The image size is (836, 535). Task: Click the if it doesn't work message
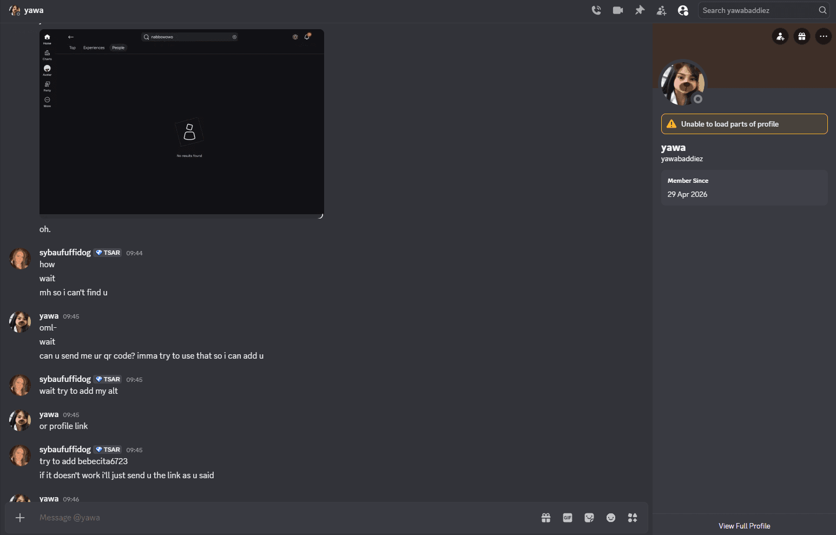(127, 475)
